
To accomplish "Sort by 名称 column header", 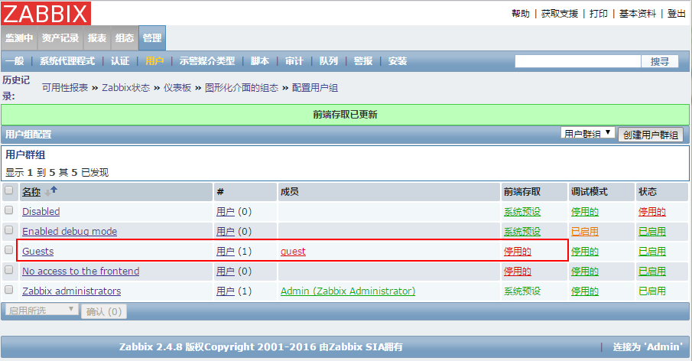I will click(31, 191).
